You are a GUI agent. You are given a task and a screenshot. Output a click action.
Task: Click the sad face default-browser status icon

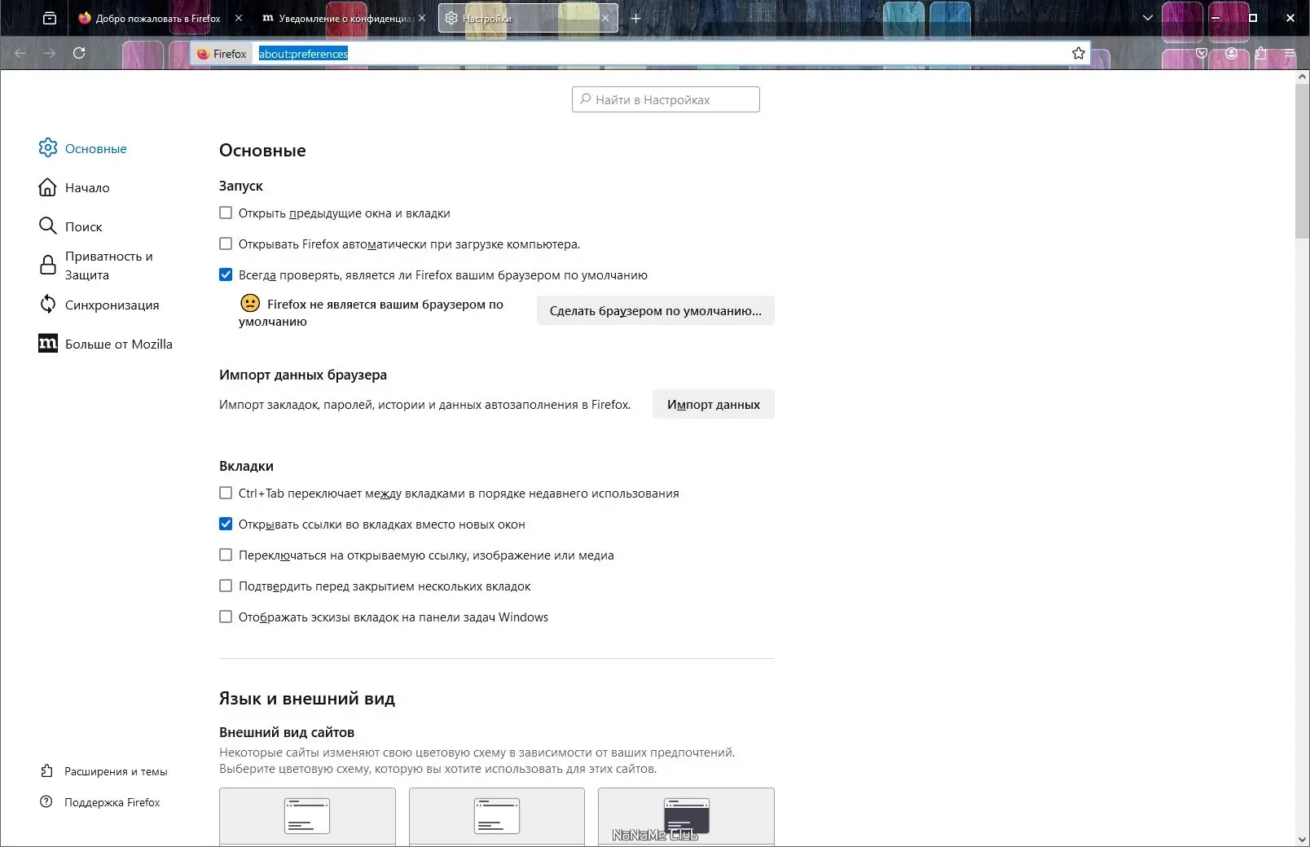pyautogui.click(x=250, y=303)
